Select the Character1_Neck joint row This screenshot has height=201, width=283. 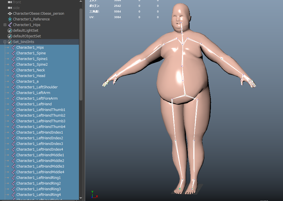coord(39,70)
